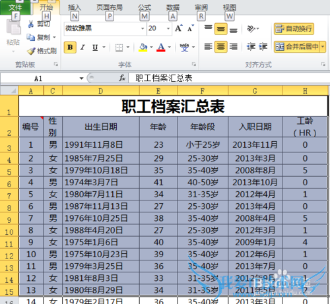Viewport: 330px width, 304px height.
Task: Open the 字体 font dialog launcher
Action: click(x=194, y=64)
